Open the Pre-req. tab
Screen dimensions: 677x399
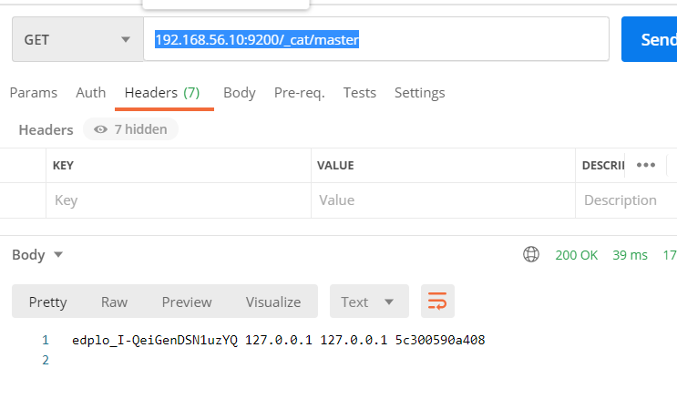[299, 93]
